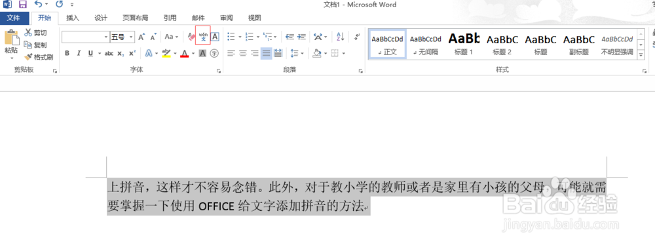Image resolution: width=655 pixels, height=247 pixels.
Task: Increase paragraph indent
Action: pos(301,37)
